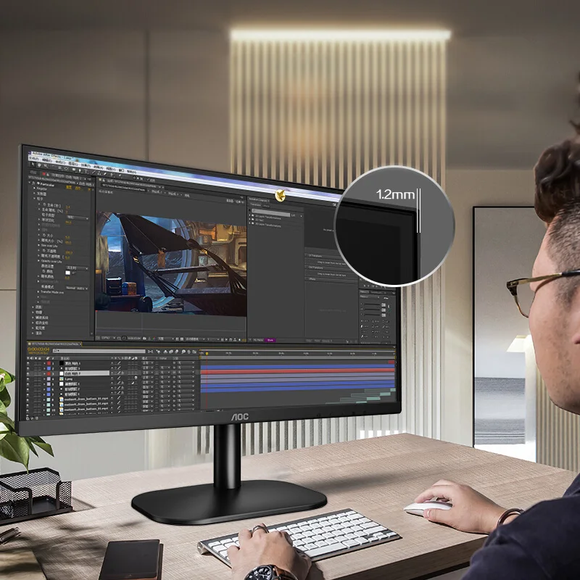Click the white color swatch in Effect Controls

pos(67,273)
